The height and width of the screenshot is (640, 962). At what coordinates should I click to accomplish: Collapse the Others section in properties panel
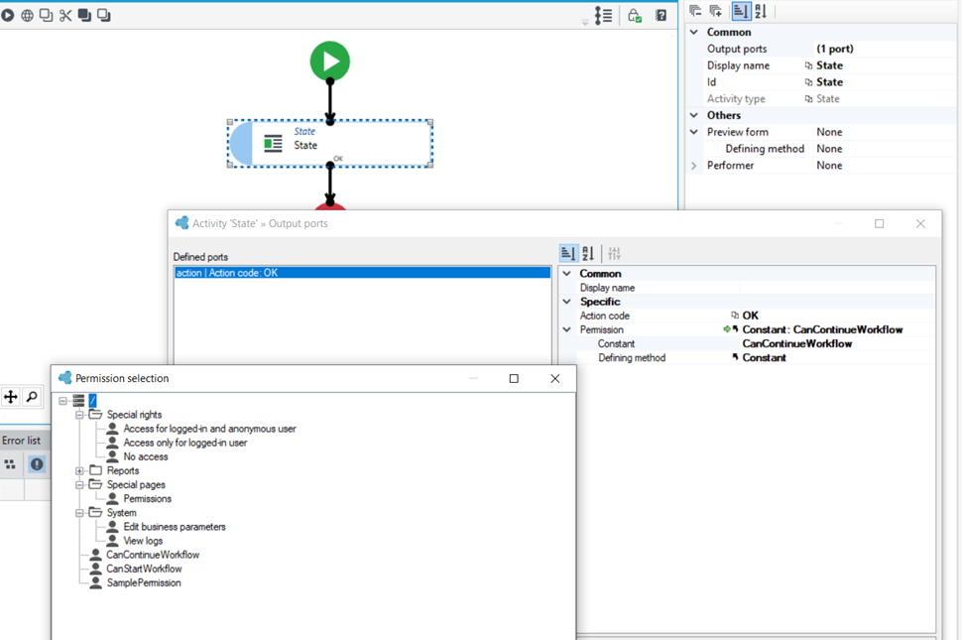[694, 115]
